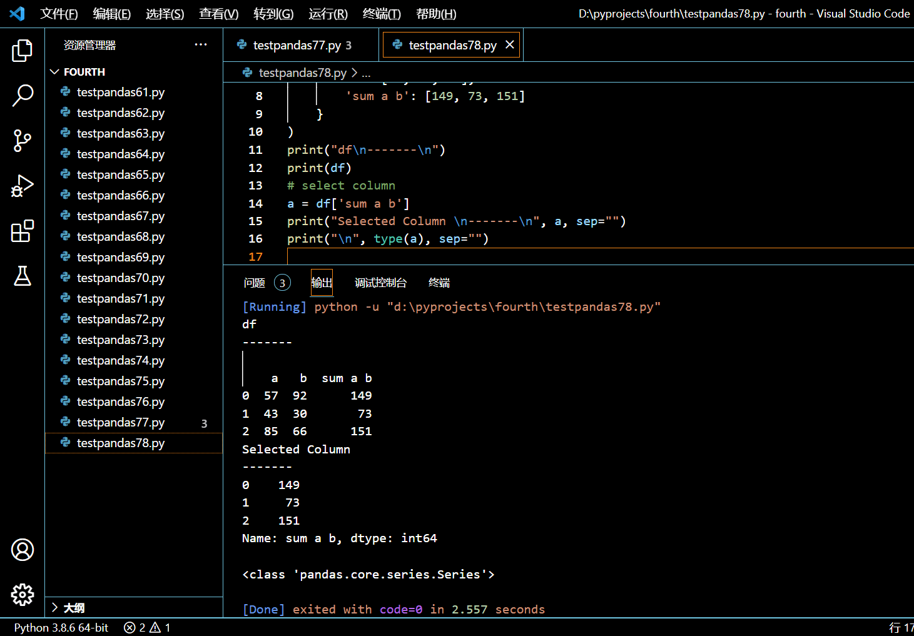The height and width of the screenshot is (636, 914).
Task: Open the Accounts icon in activity bar
Action: click(x=22, y=550)
